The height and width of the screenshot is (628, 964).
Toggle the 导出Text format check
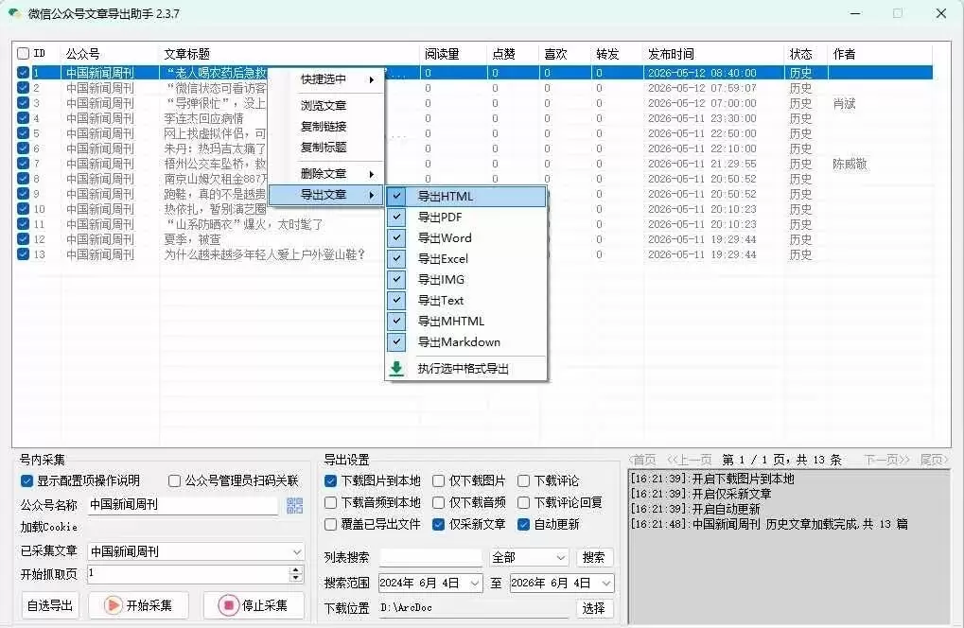click(x=397, y=300)
